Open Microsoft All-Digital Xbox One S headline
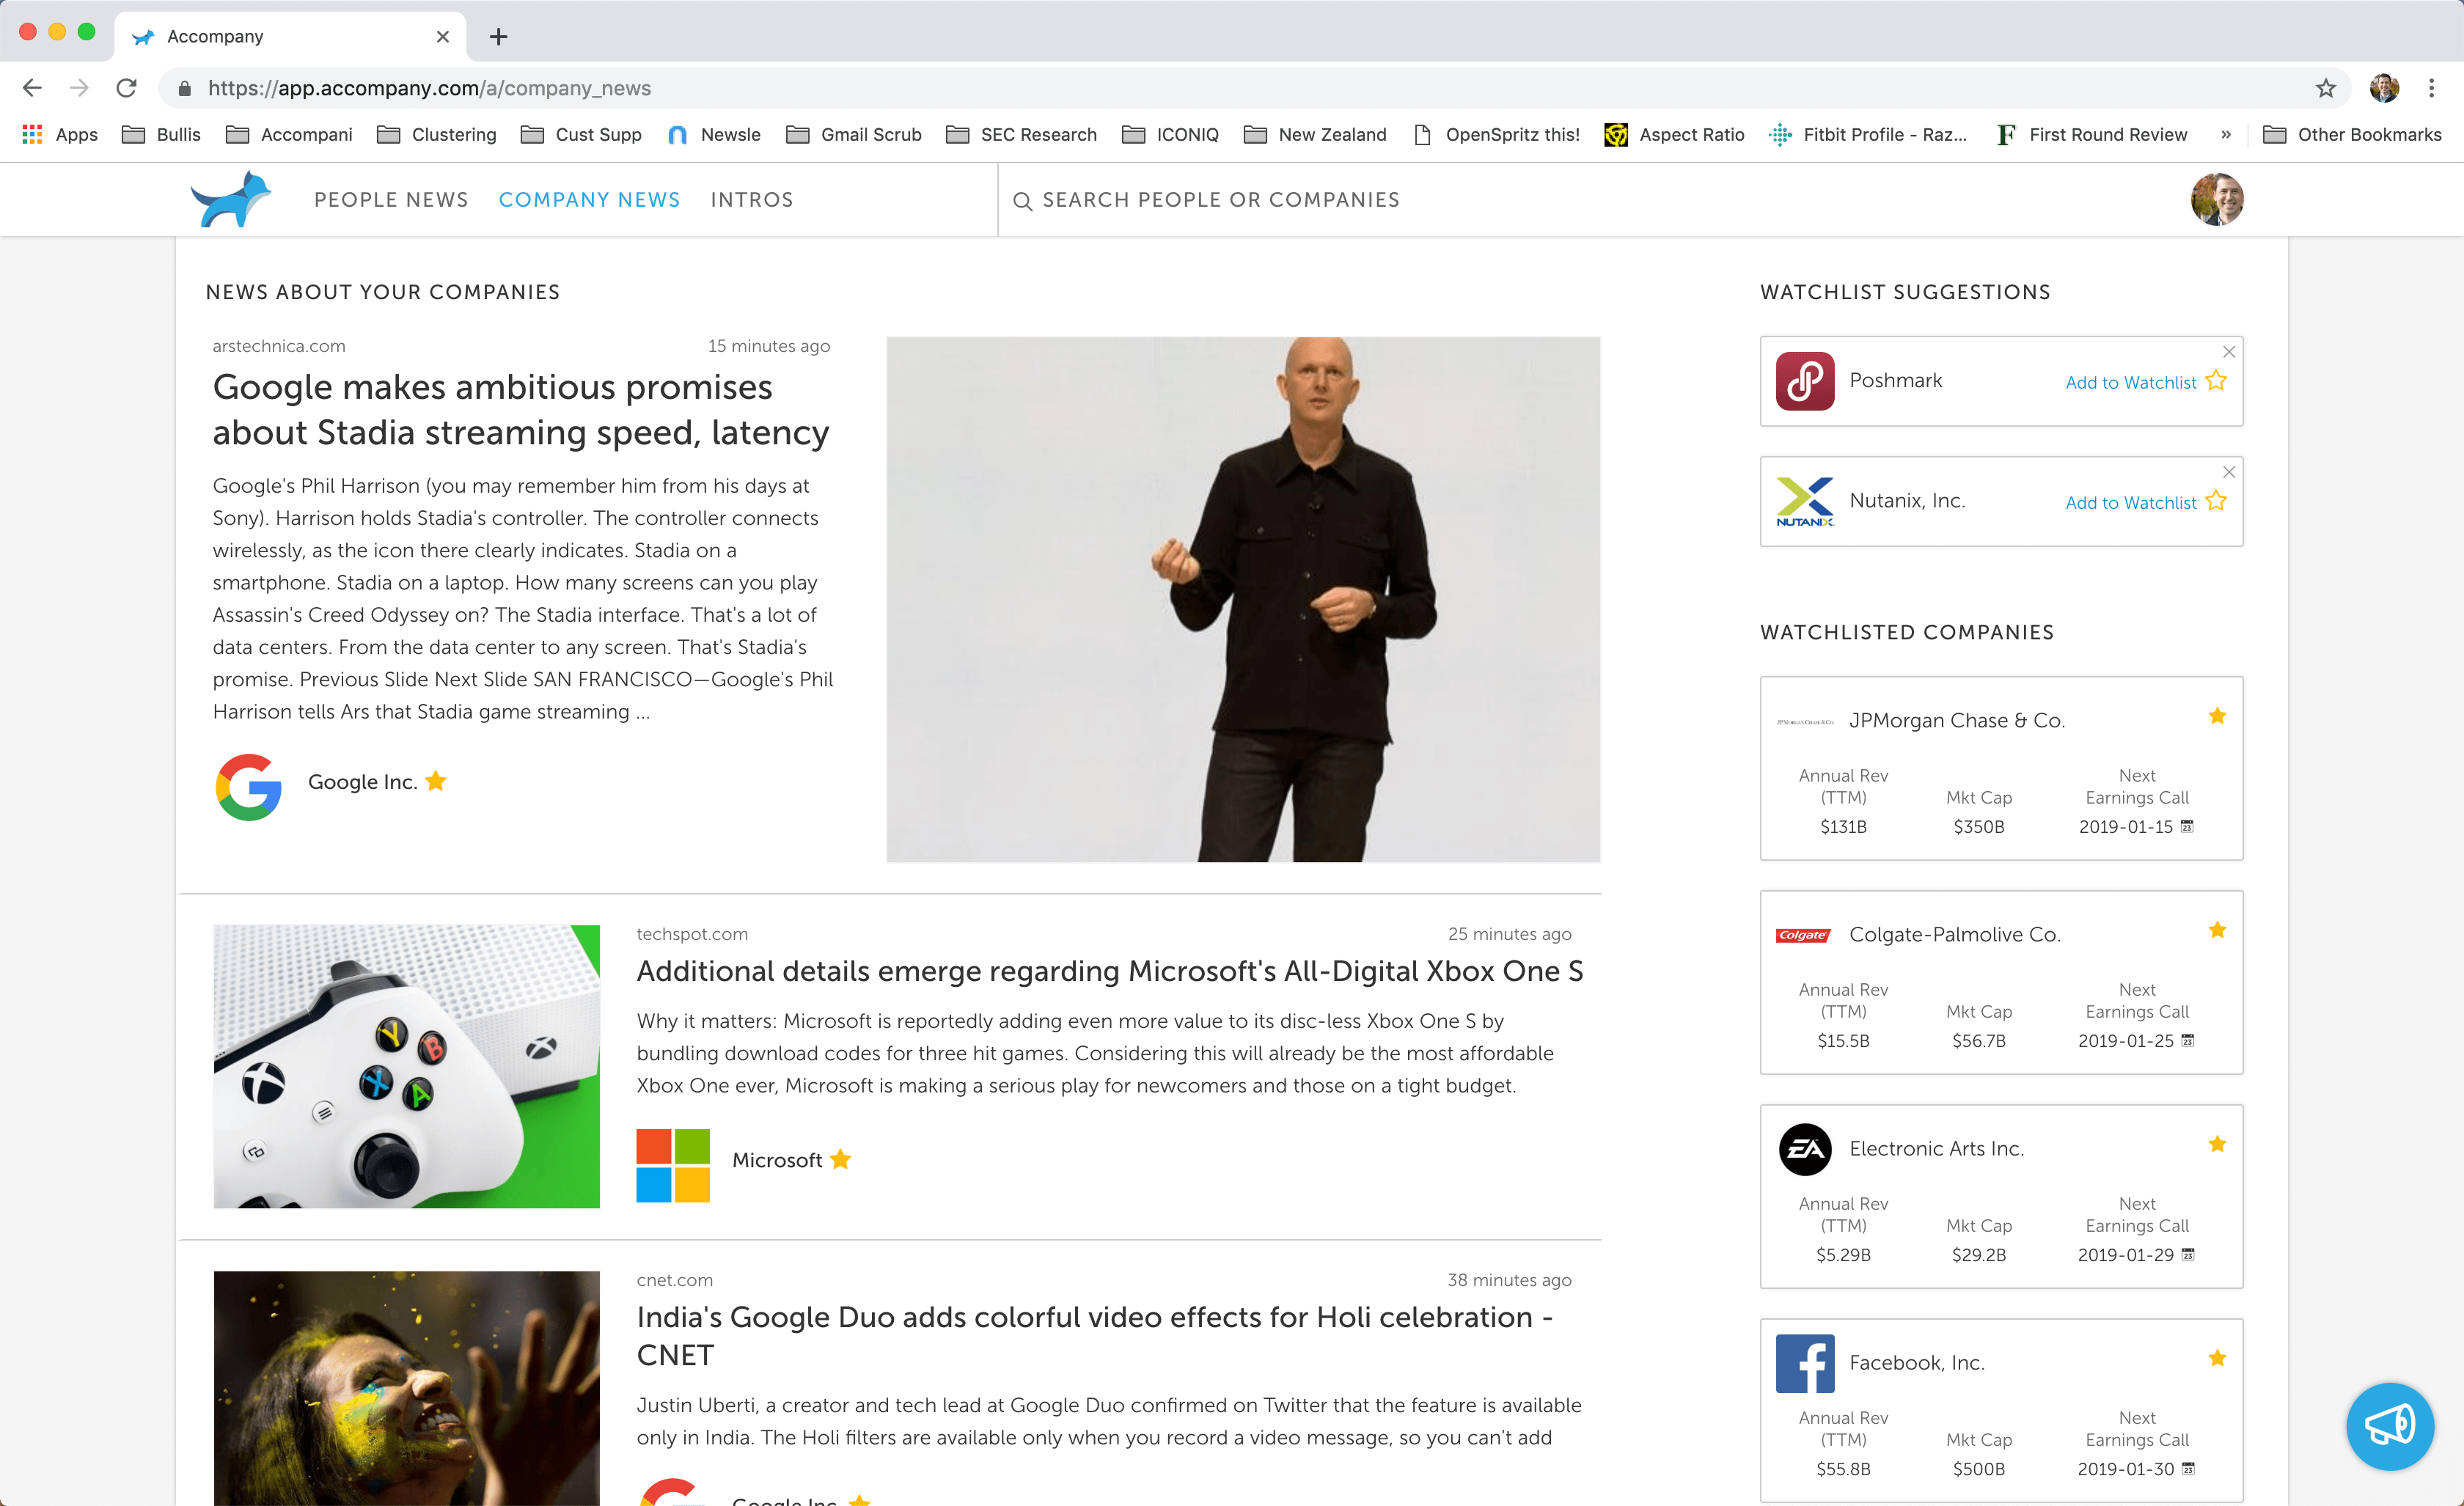The image size is (2464, 1506). [x=1109, y=971]
